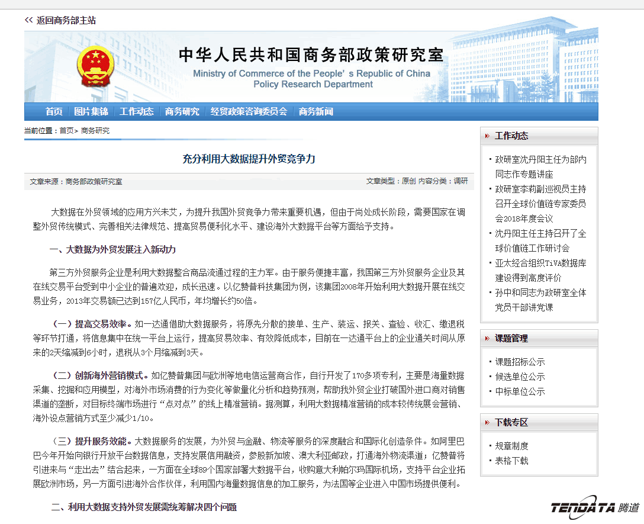Click the back chevron icon before 返回商务部主站
The width and height of the screenshot is (644, 524).
coord(27,20)
